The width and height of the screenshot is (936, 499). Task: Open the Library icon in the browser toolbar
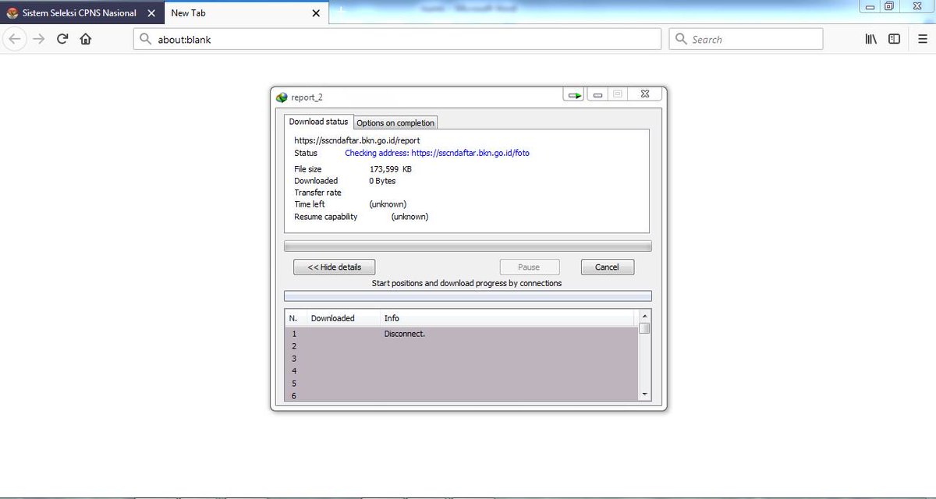coord(871,39)
